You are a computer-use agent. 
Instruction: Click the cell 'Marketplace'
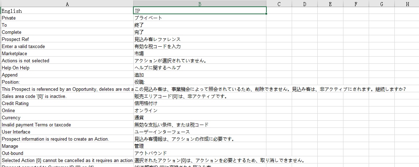pos(67,53)
